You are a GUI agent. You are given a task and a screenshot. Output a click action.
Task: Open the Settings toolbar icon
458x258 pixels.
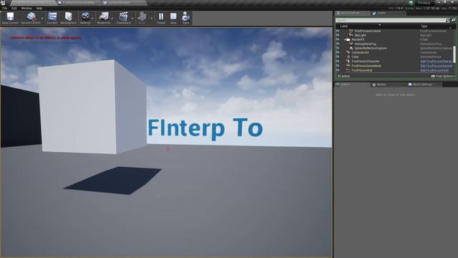point(85,16)
